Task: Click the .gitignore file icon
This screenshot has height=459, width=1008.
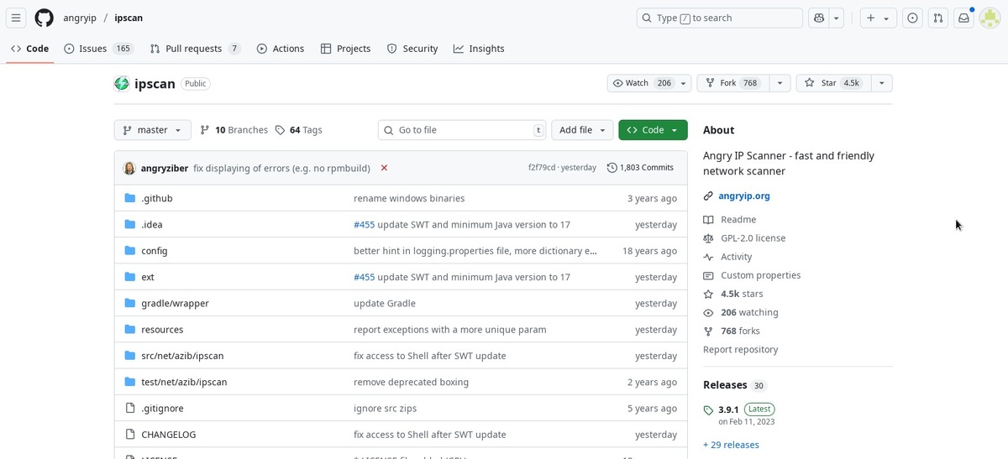Action: tap(129, 408)
